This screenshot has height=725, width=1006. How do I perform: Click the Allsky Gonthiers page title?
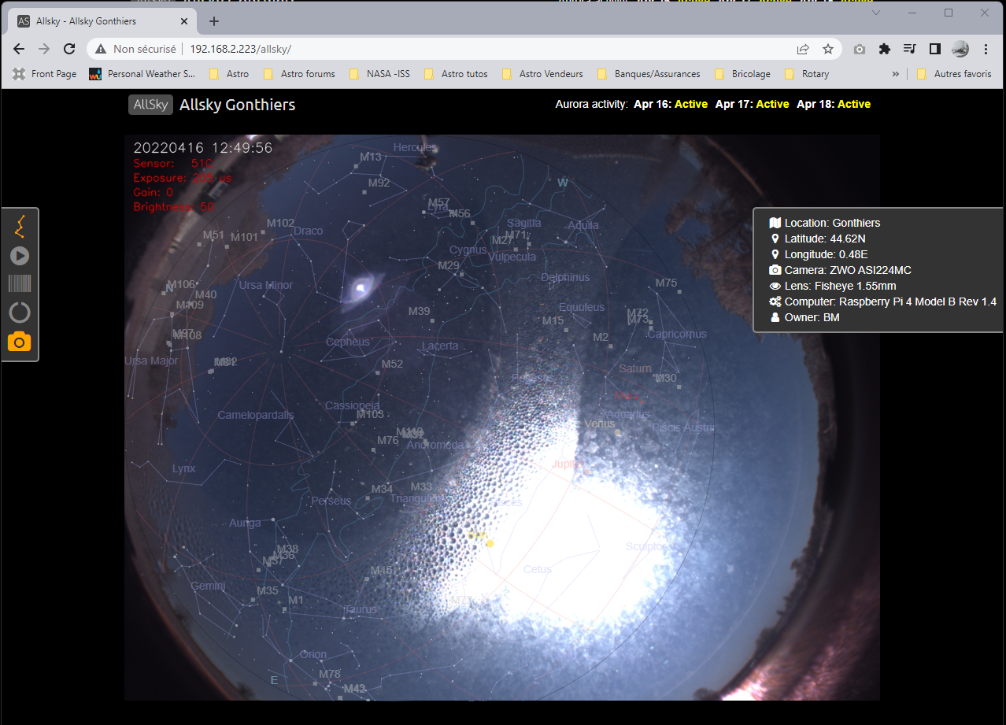click(238, 105)
